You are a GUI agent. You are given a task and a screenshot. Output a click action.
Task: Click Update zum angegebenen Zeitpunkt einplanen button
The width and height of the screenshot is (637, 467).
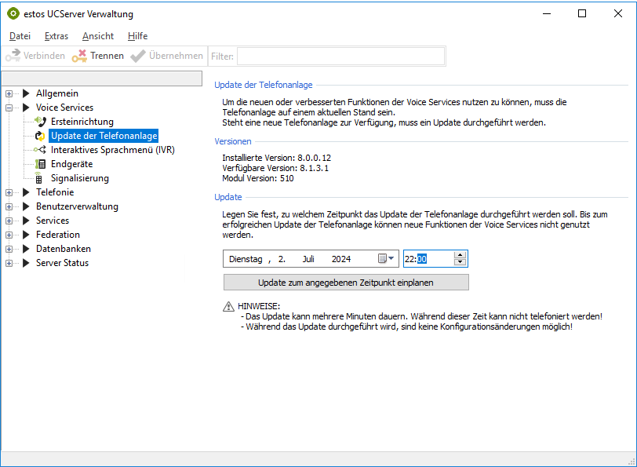[x=346, y=282]
